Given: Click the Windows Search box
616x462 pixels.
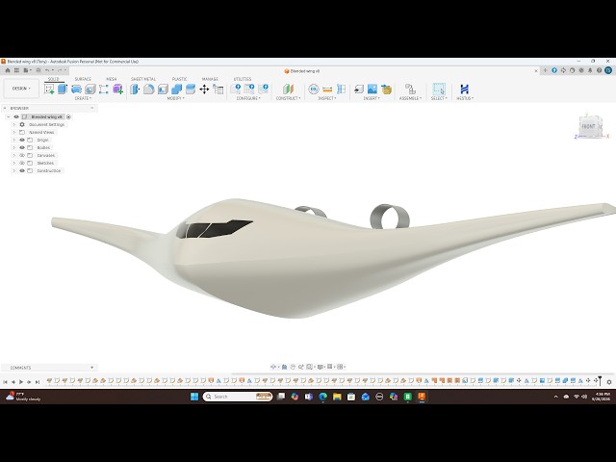Looking at the screenshot, I should (x=238, y=397).
